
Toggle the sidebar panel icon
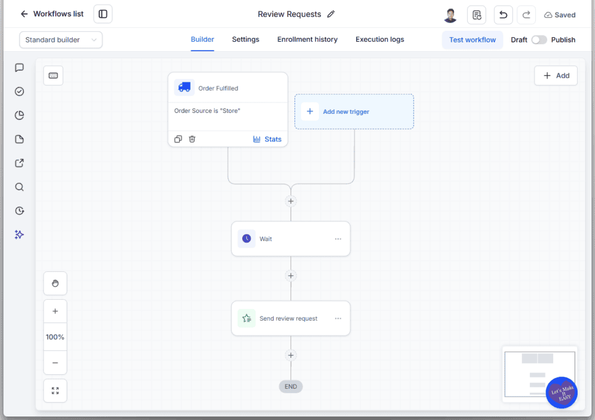click(103, 14)
